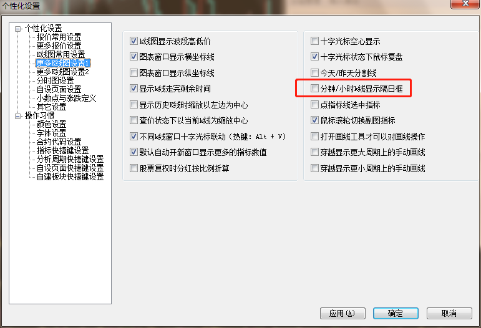Go to 分时图设置 page
The height and width of the screenshot is (328, 481).
pyautogui.click(x=56, y=80)
